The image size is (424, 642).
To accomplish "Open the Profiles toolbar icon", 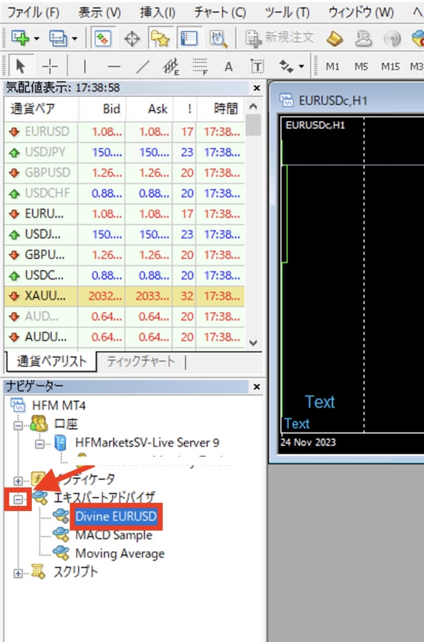I will pos(58,38).
